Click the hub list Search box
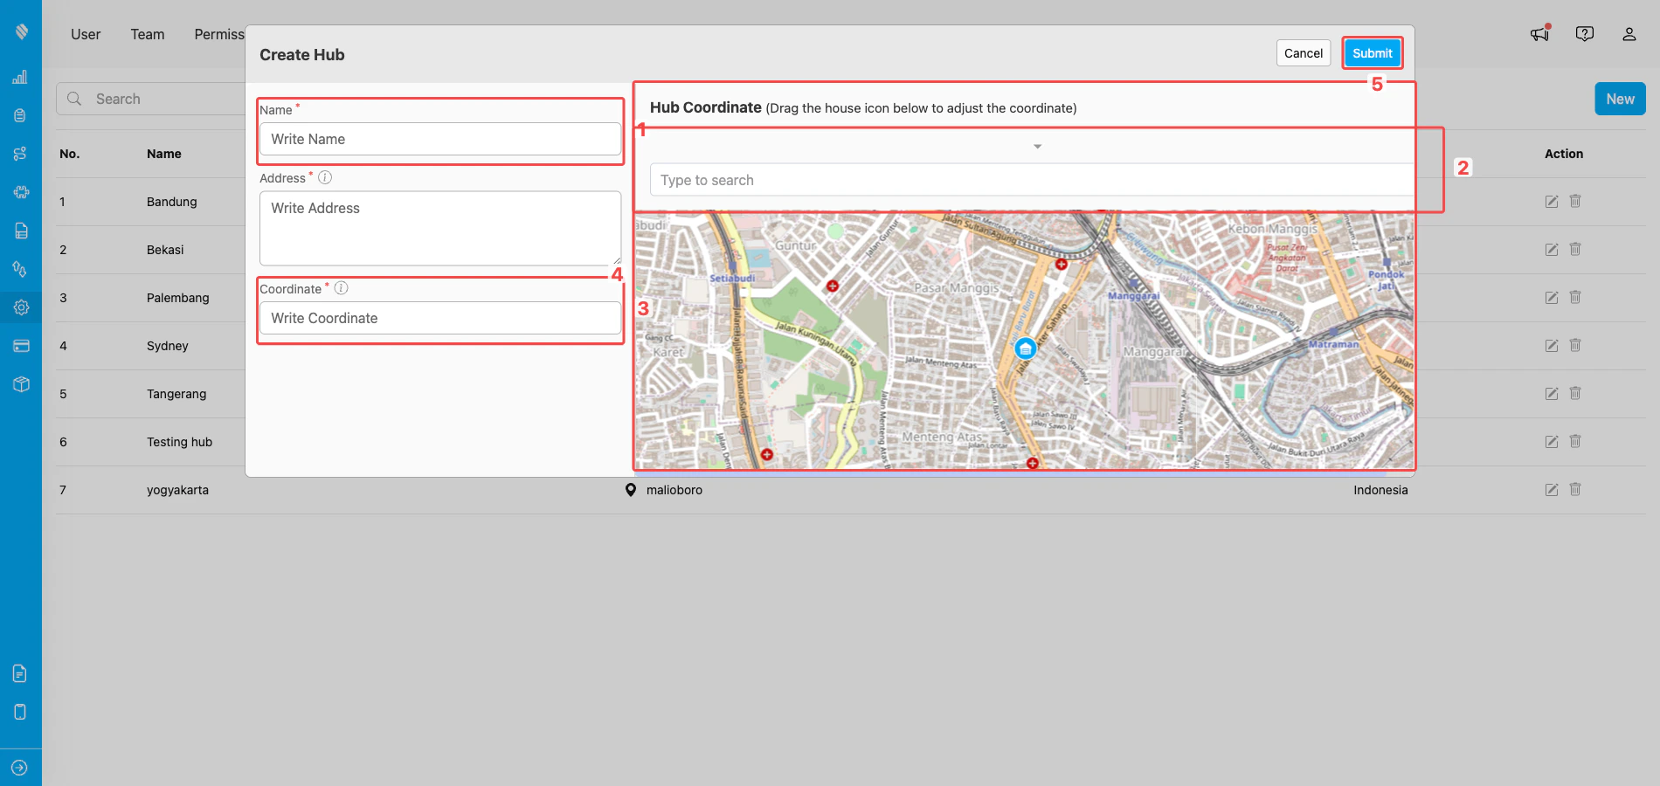 151,99
